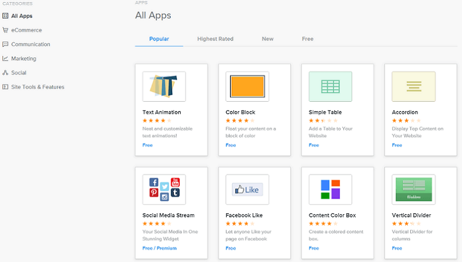This screenshot has height=262, width=462.
Task: Click the eCommerce shopping cart icon
Action: coord(5,30)
